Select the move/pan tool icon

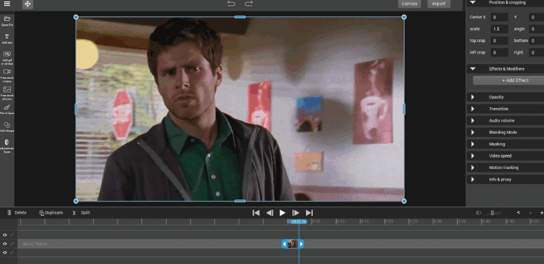tap(28, 4)
